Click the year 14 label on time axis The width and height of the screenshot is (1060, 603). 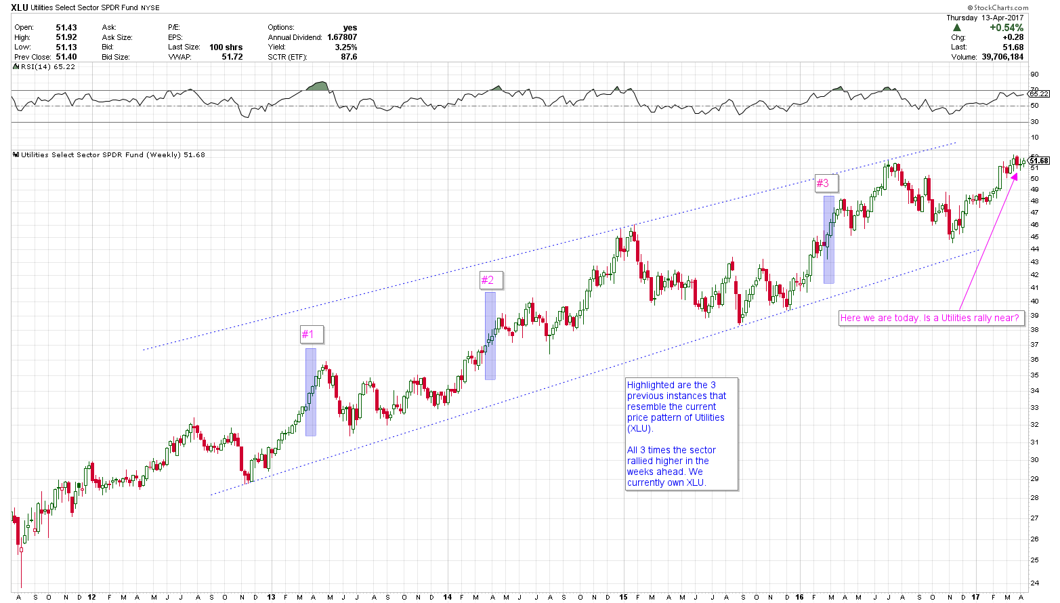point(448,597)
